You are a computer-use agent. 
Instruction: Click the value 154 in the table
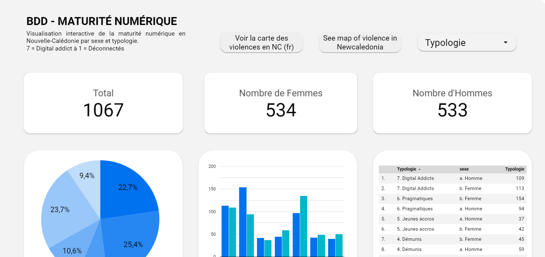pos(520,199)
